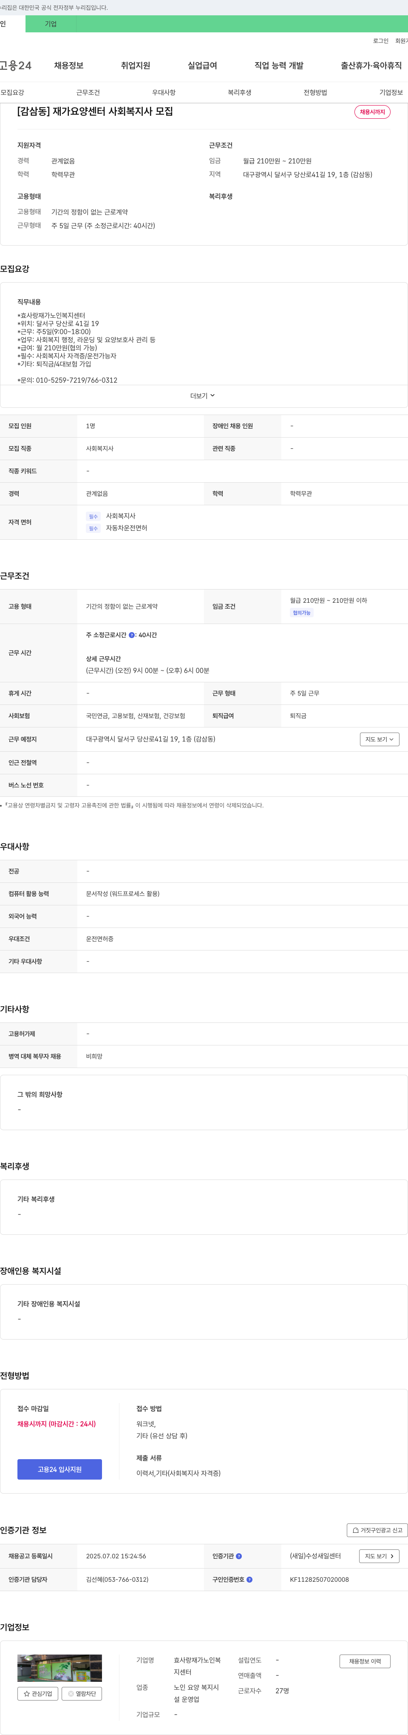The width and height of the screenshot is (408, 1735).
Task: Click the 근로자수 27명 value
Action: tap(282, 1691)
